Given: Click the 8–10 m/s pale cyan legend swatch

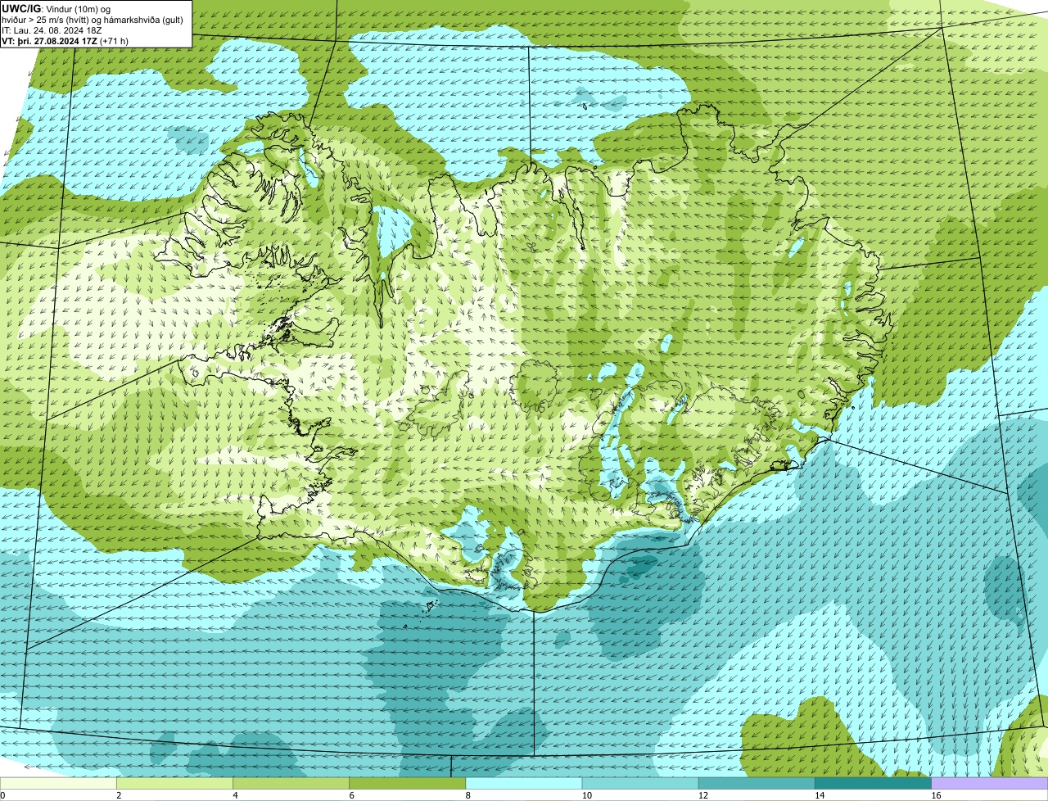Looking at the screenshot, I should [x=524, y=783].
